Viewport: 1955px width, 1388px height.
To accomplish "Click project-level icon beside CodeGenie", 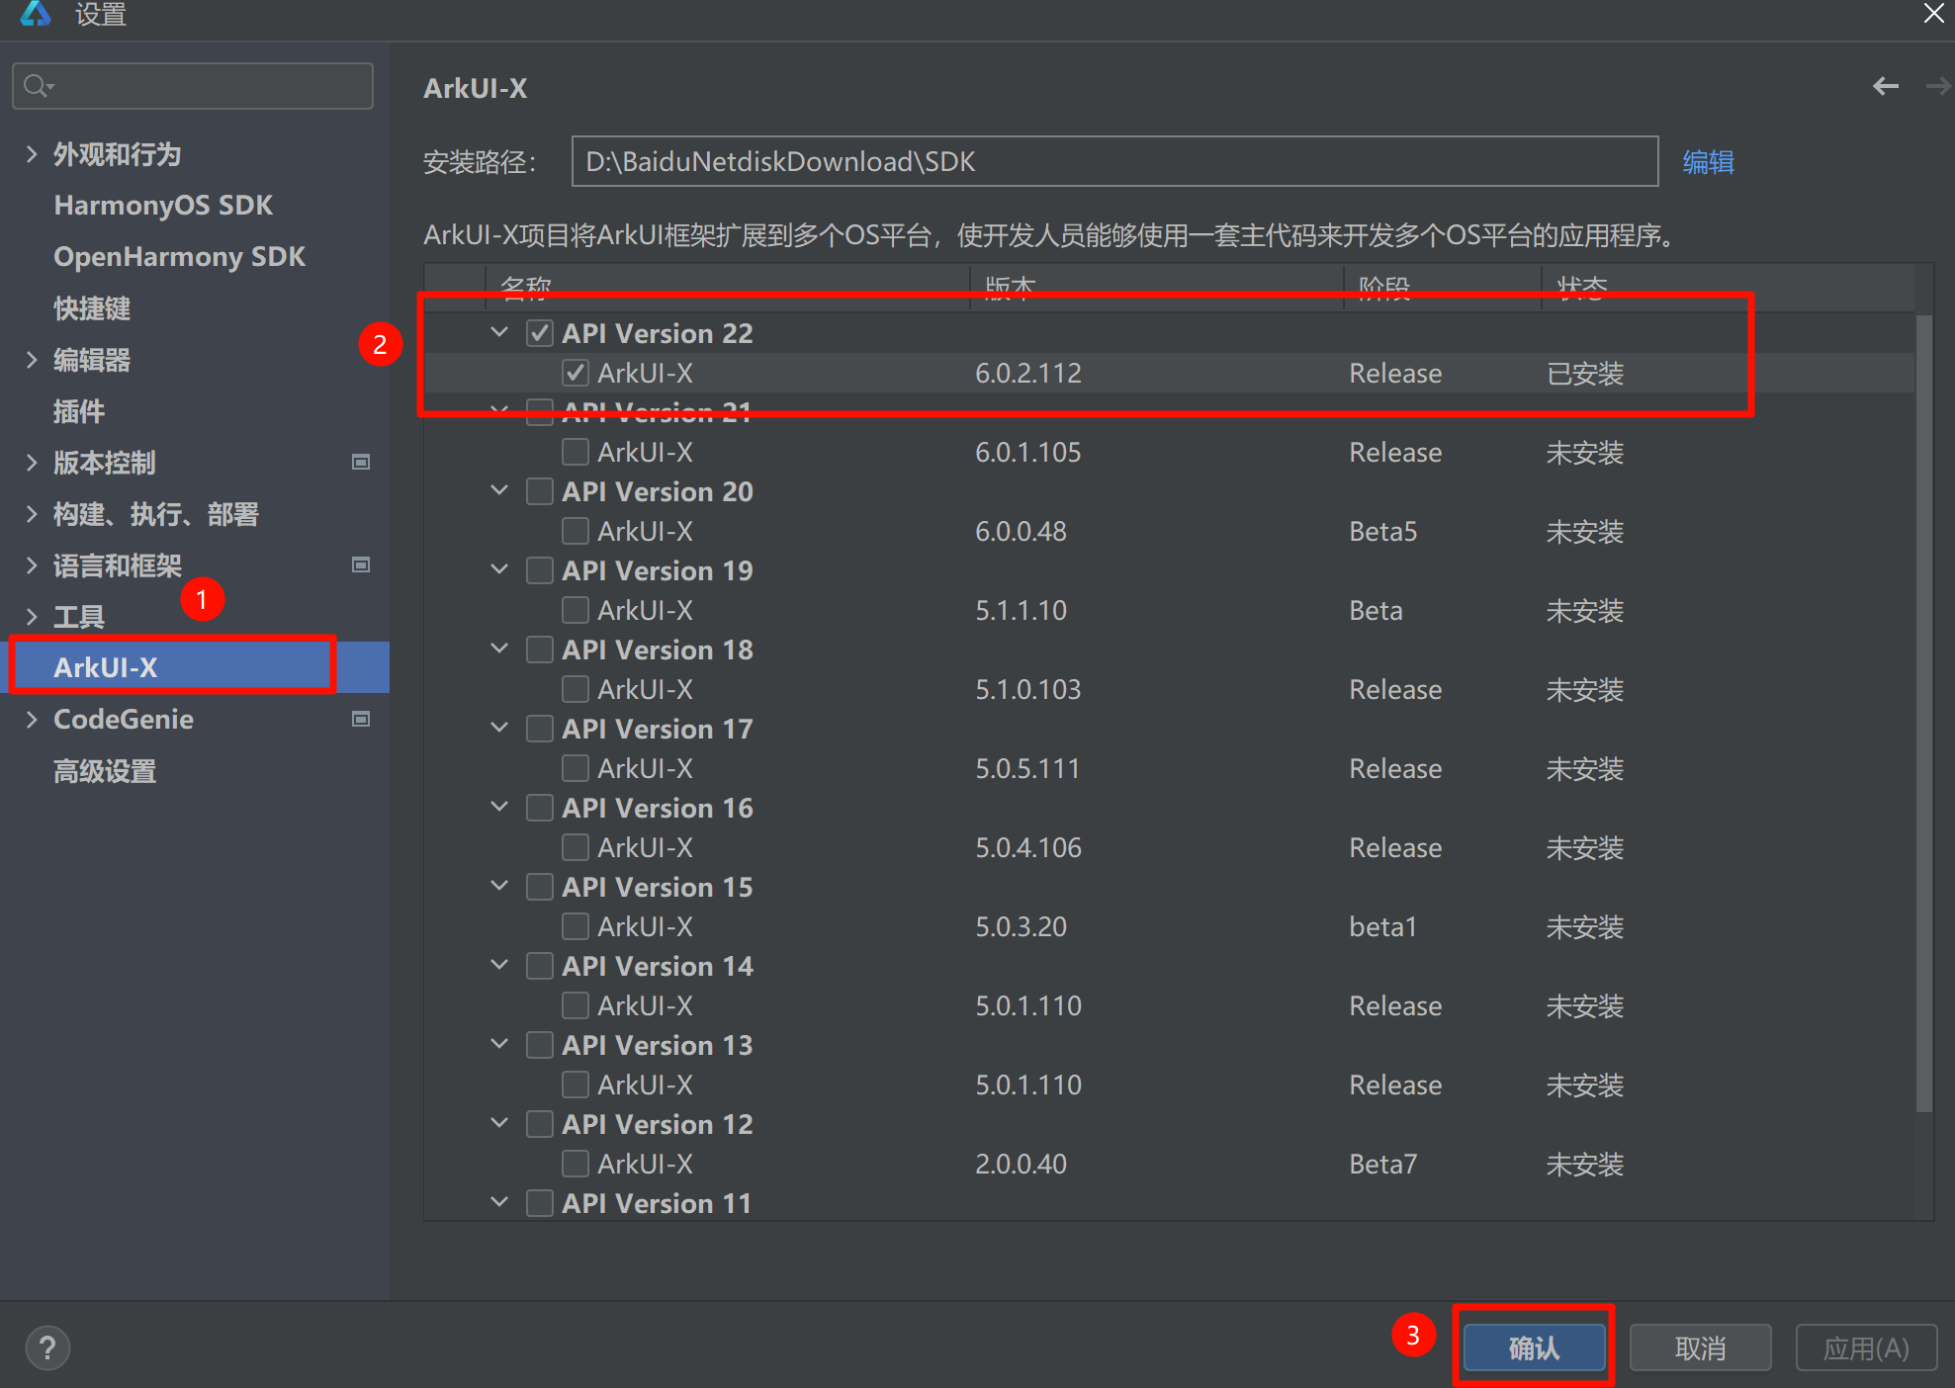I will point(361,719).
